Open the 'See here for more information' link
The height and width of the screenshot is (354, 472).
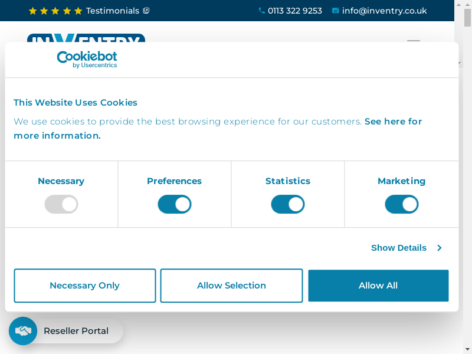click(393, 122)
